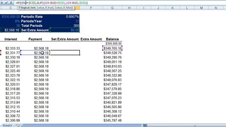Select column M header
226x127 pixels.
pyautogui.click(x=201, y=8)
